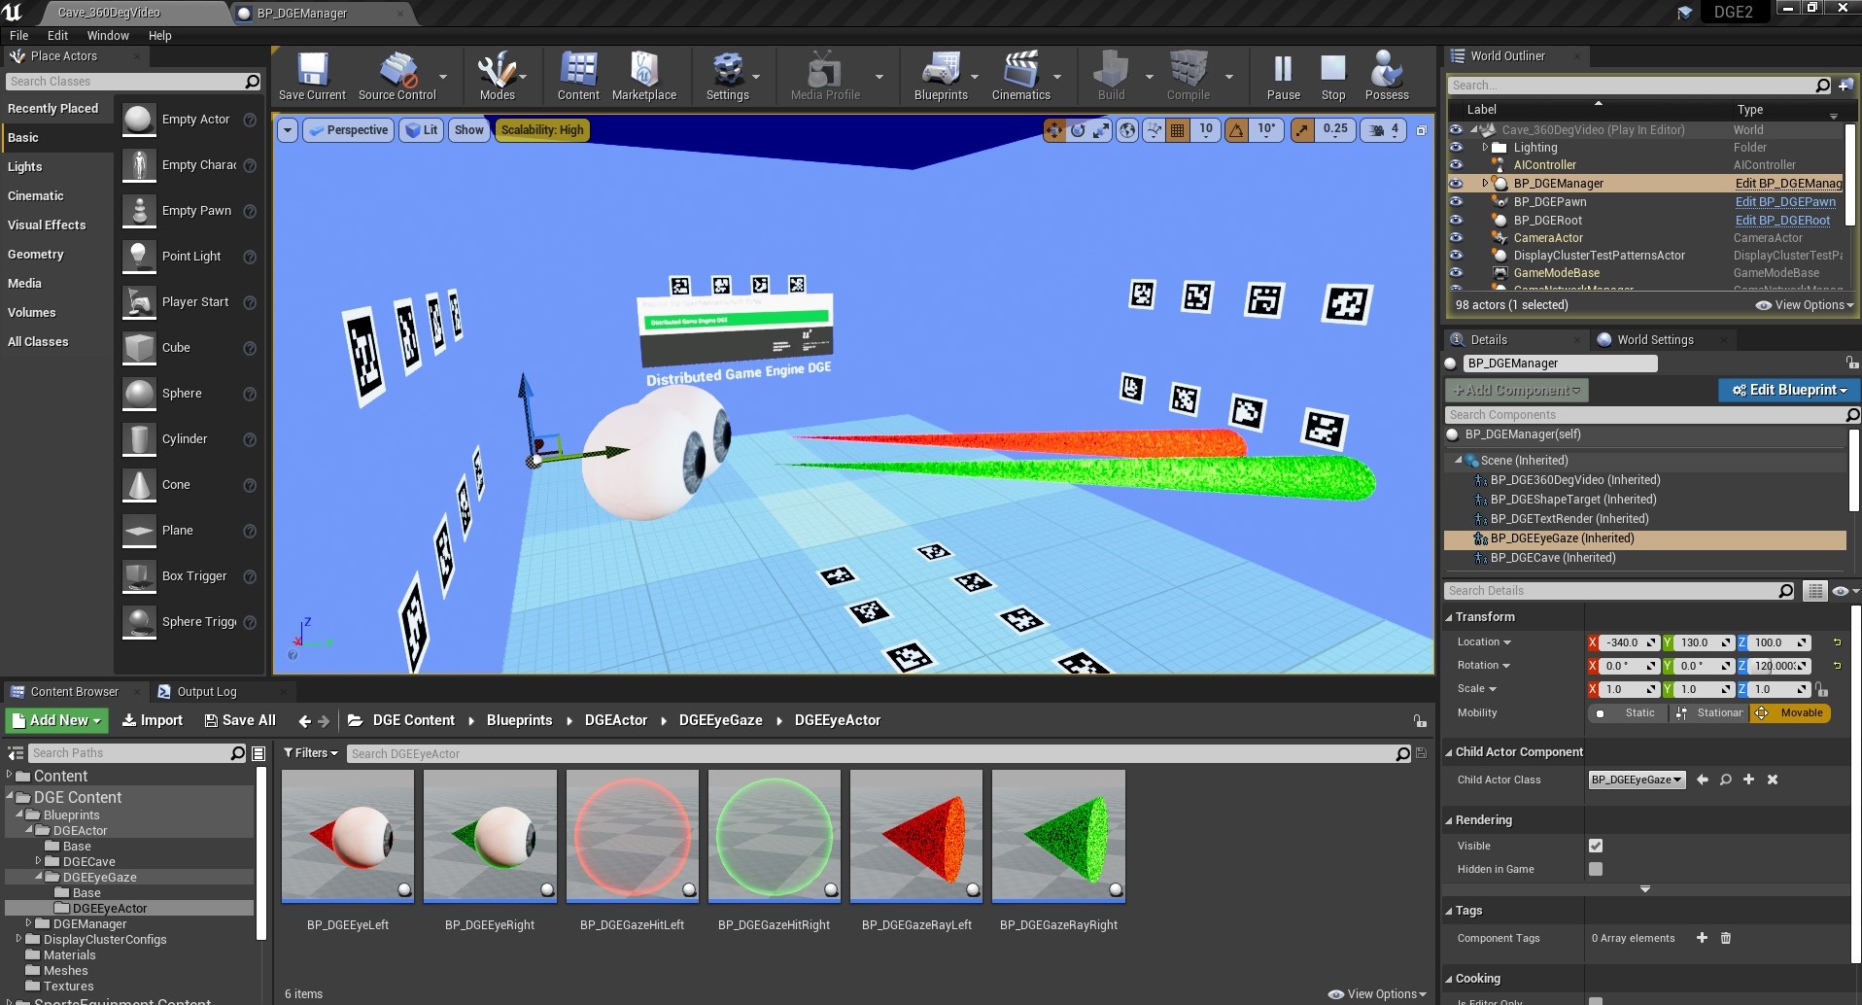
Task: Click Save All in the Content Browser
Action: 240,721
